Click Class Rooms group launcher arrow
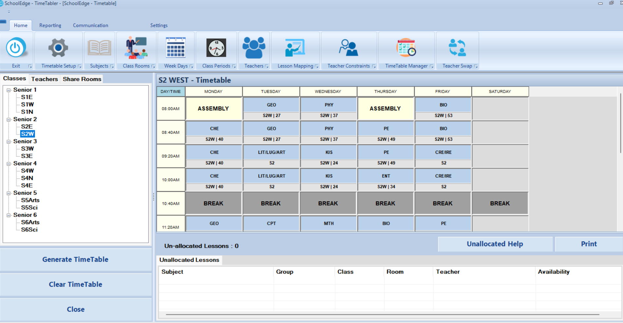 (153, 66)
